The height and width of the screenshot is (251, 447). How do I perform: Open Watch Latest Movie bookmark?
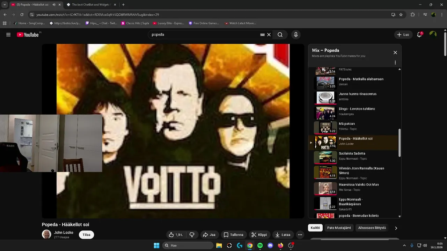click(240, 23)
